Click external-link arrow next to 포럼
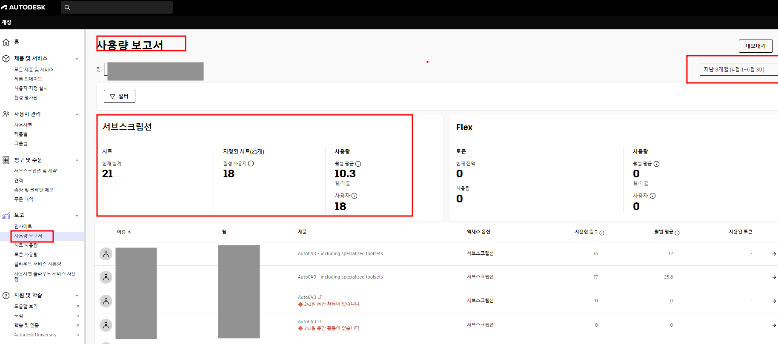Screen dimensions: 778x344 77,316
